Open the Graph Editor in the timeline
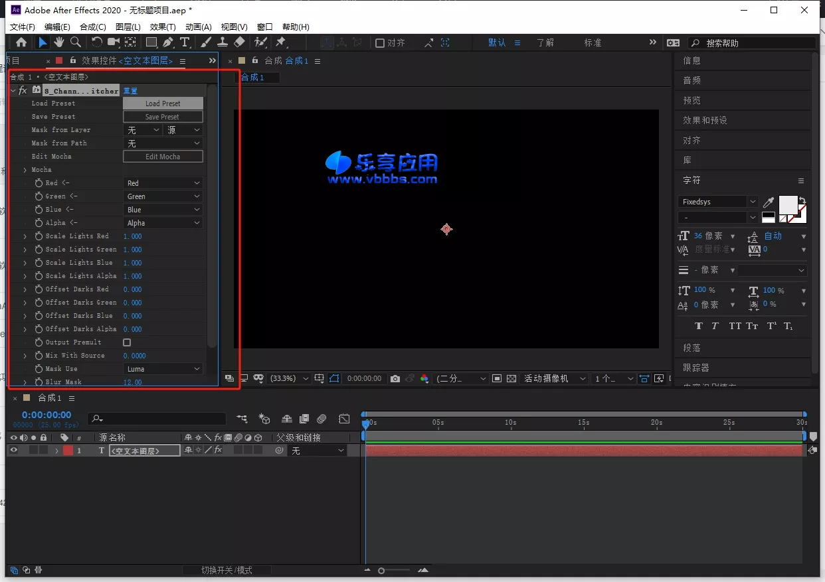825x582 pixels. point(344,419)
